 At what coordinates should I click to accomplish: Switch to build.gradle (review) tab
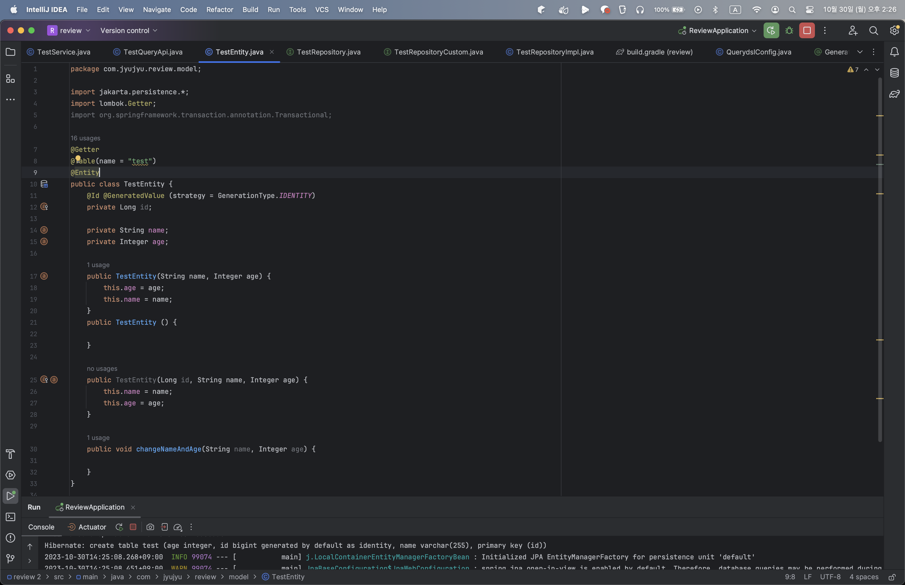(x=654, y=52)
